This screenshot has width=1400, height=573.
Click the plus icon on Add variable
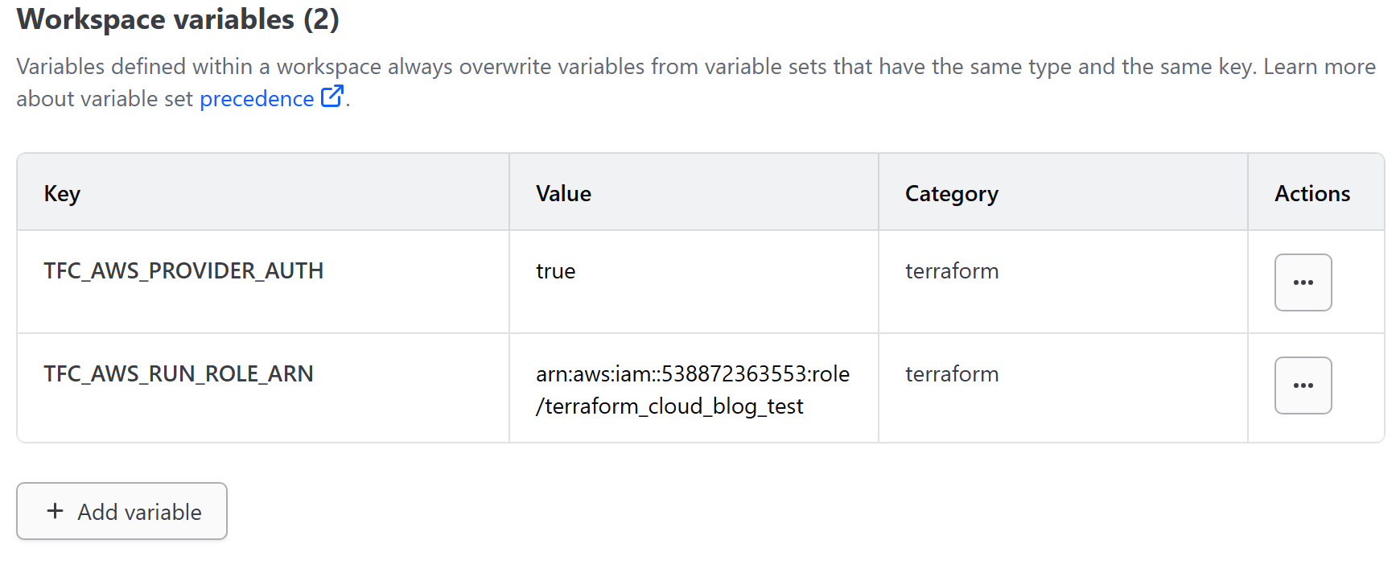(x=55, y=511)
